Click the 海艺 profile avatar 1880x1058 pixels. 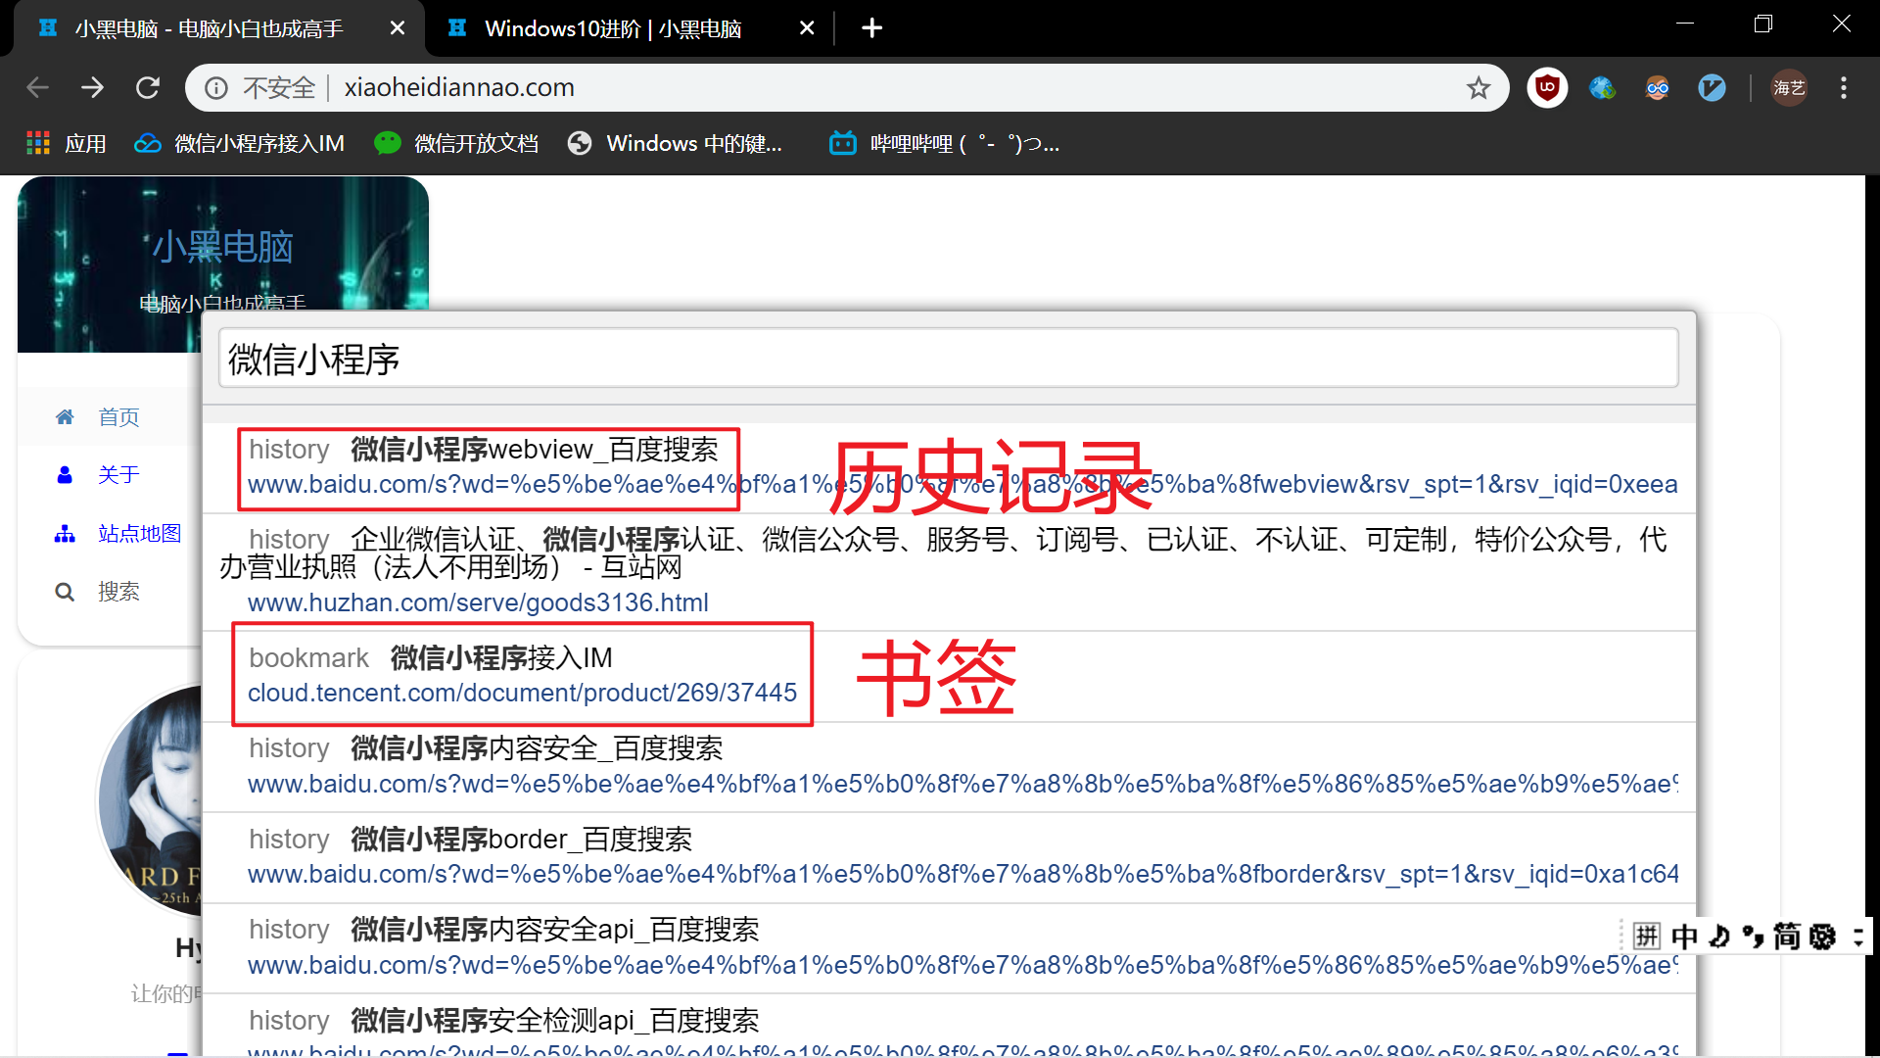[x=1789, y=88]
